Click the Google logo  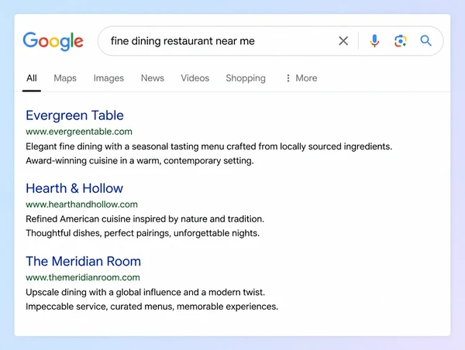[x=53, y=41]
